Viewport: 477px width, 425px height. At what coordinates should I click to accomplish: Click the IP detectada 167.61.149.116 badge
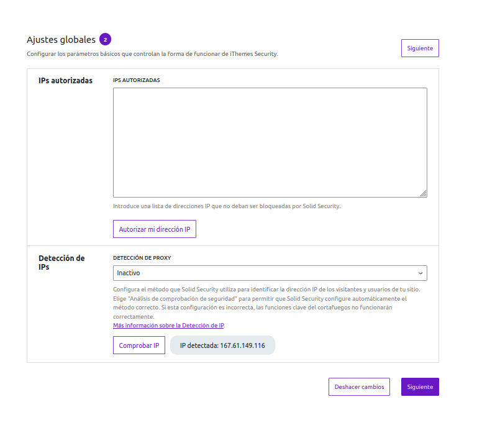point(222,345)
